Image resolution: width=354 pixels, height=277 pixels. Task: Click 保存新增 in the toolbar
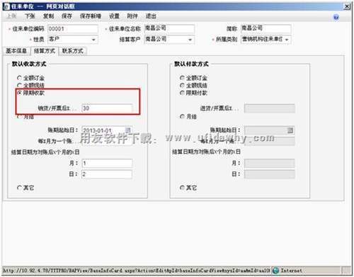coord(91,16)
